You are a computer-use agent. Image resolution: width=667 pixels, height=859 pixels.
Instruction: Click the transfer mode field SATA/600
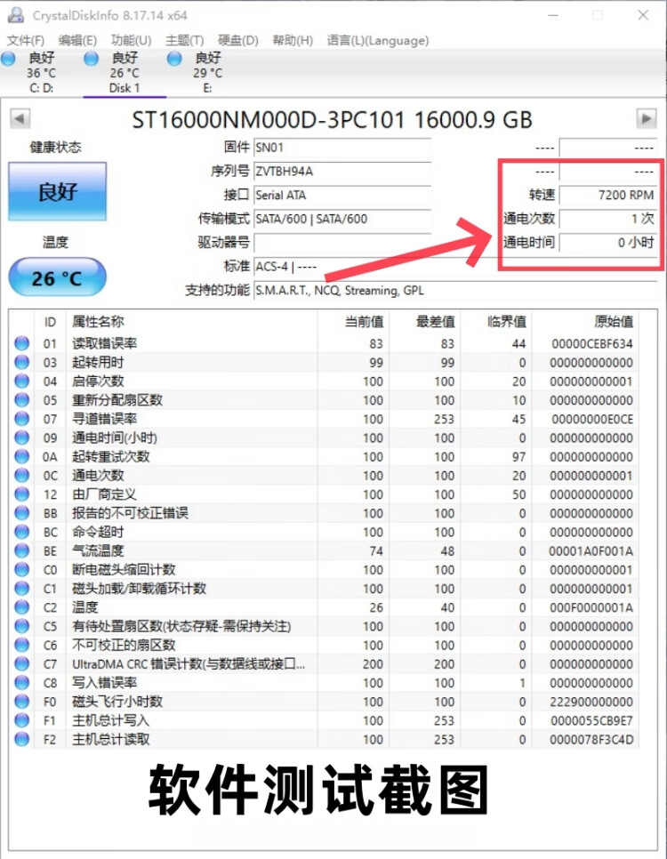342,219
